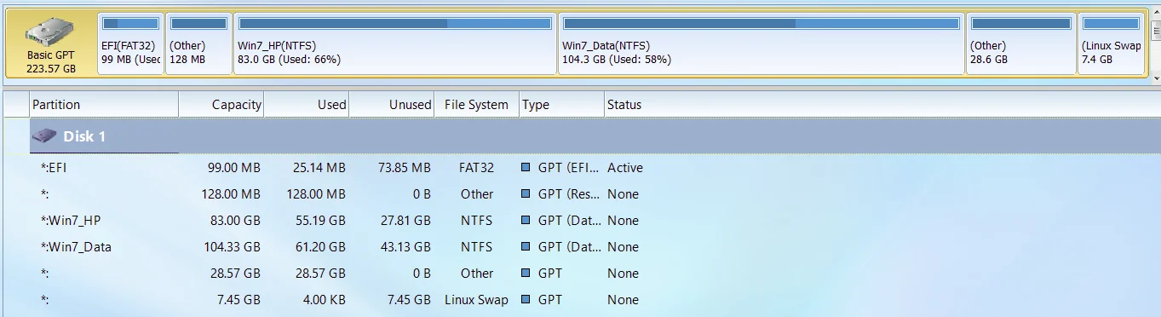The height and width of the screenshot is (317, 1161).
Task: Click the Win7_HP usage bar in disk map
Action: [x=395, y=24]
